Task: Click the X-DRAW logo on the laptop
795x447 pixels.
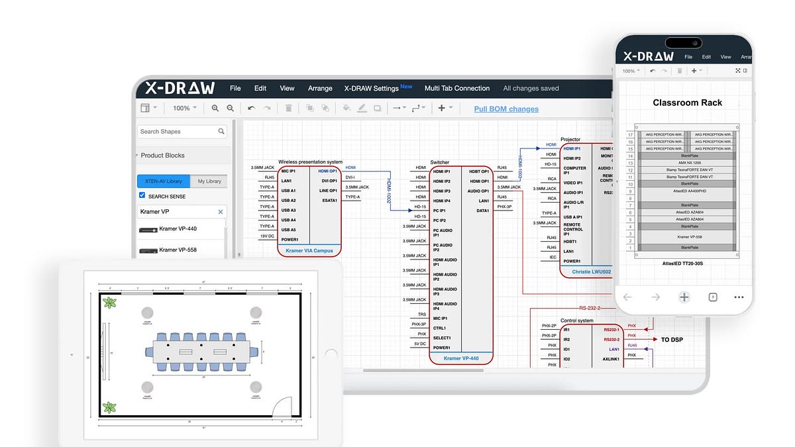Action: 180,88
